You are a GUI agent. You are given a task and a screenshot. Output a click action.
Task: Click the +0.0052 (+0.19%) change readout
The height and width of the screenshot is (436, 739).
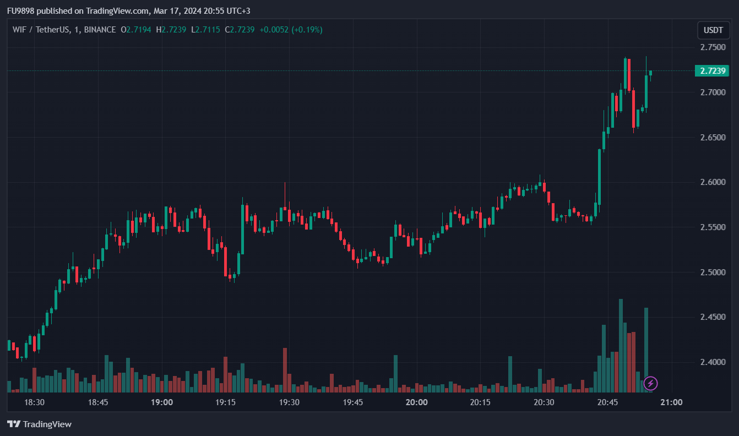[291, 30]
